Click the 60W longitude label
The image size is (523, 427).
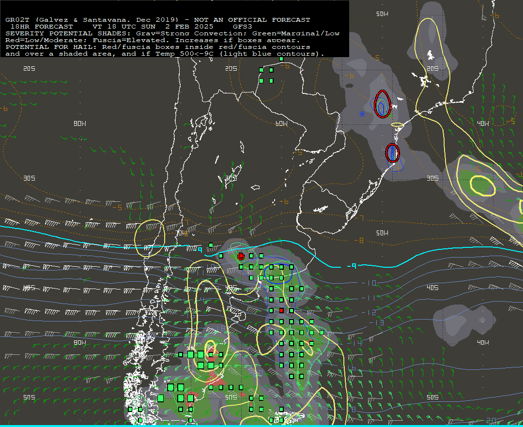coord(281,123)
